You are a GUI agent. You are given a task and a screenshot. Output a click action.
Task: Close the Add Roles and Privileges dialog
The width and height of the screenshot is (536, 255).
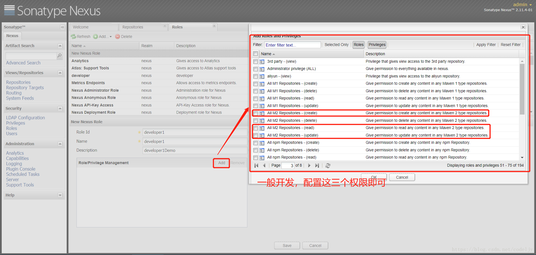coord(523,27)
